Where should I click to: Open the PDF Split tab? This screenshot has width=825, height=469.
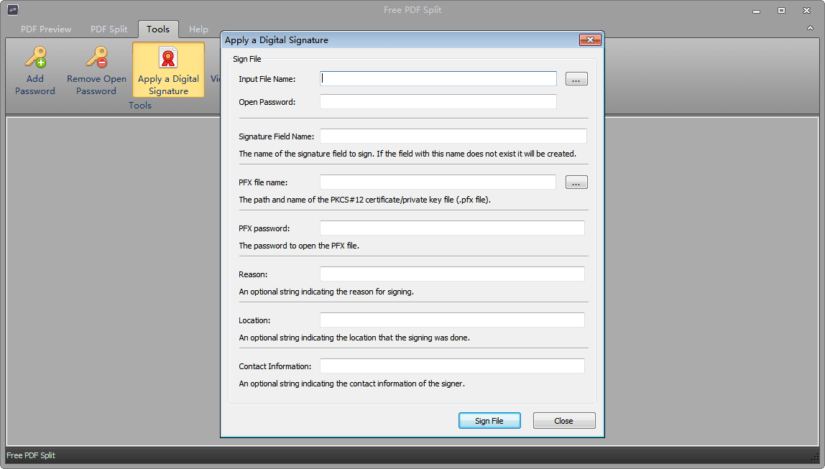109,29
